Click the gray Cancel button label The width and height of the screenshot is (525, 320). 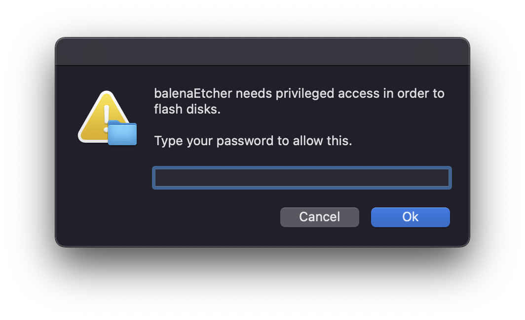pyautogui.click(x=319, y=217)
